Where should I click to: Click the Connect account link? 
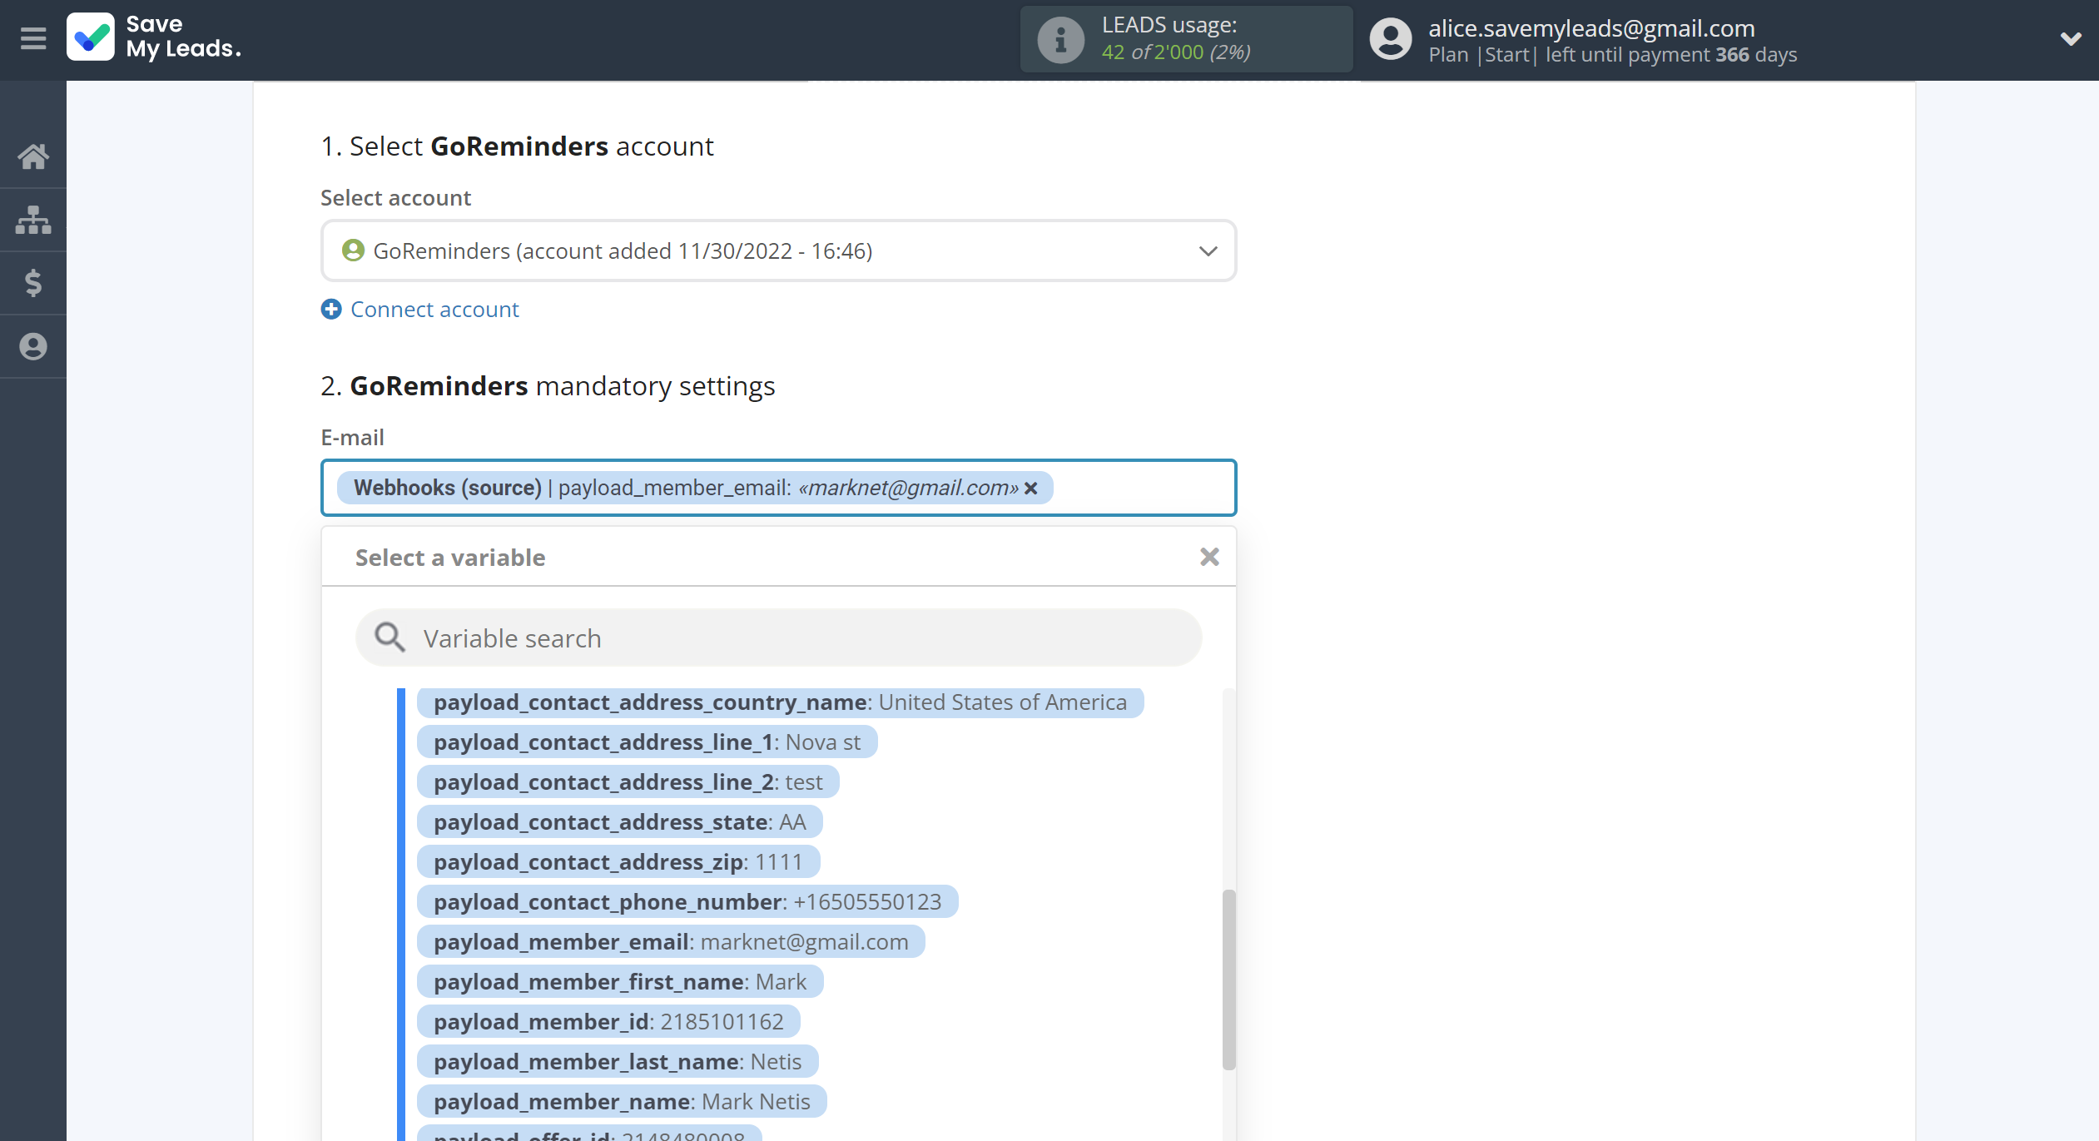(434, 310)
